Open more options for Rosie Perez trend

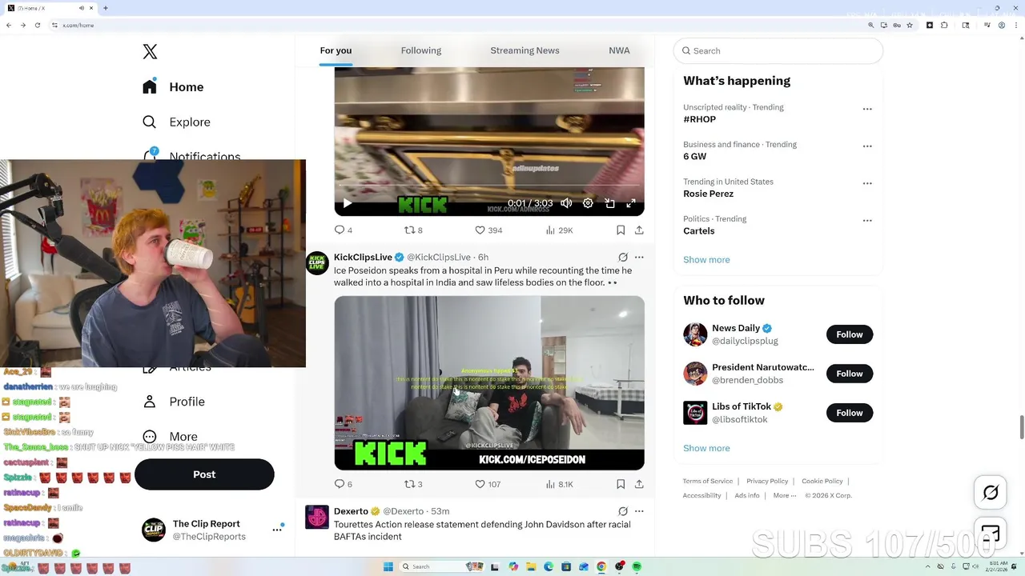(x=867, y=183)
